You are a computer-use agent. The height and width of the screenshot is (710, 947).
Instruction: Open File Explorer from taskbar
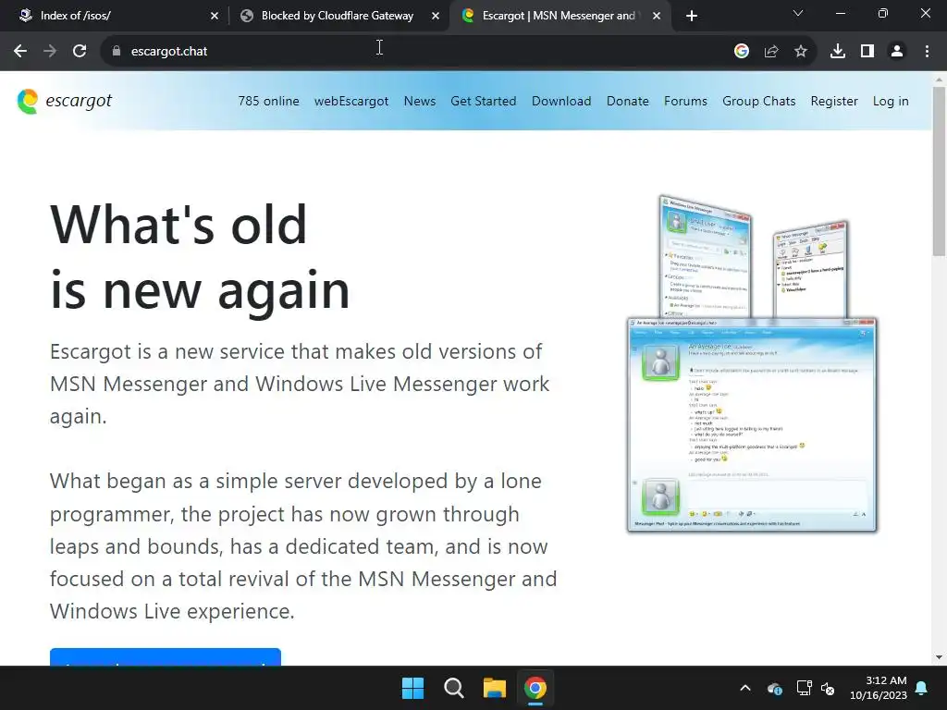[x=494, y=688]
